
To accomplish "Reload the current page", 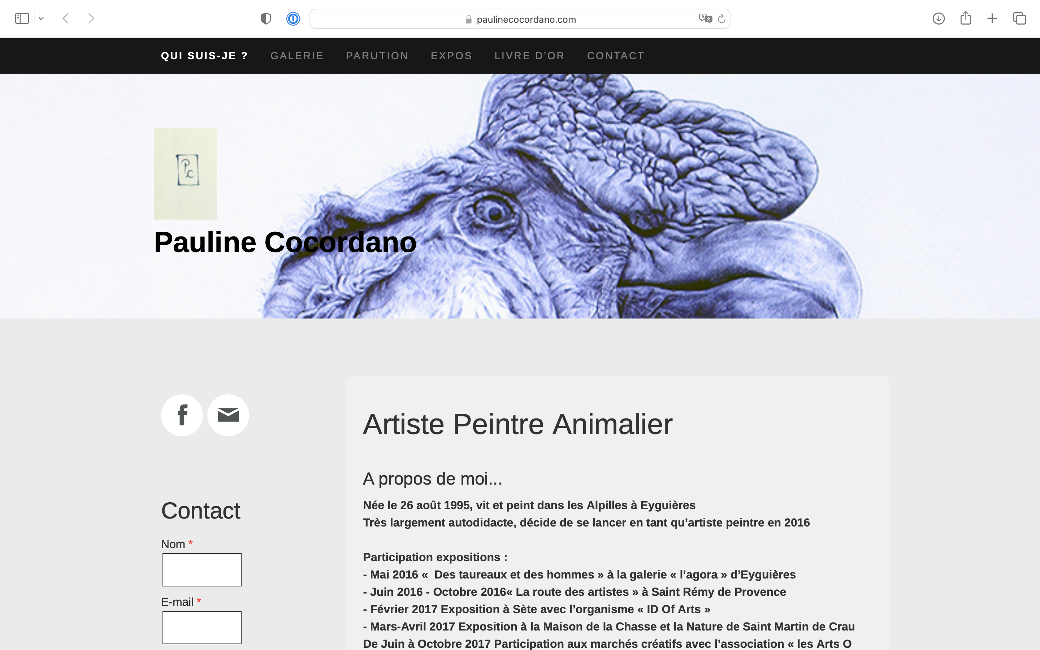I will click(x=721, y=18).
